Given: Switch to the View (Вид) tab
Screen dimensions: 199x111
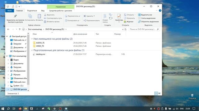Looking at the screenshot, I should tap(43, 11).
